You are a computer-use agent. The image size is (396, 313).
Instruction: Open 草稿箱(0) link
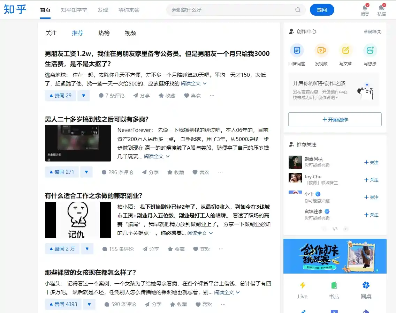(x=372, y=32)
